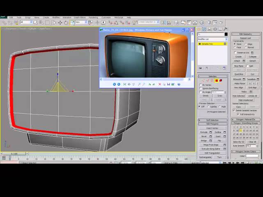Open the Select by Name tool
The width and height of the screenshot is (263, 197).
point(41,23)
